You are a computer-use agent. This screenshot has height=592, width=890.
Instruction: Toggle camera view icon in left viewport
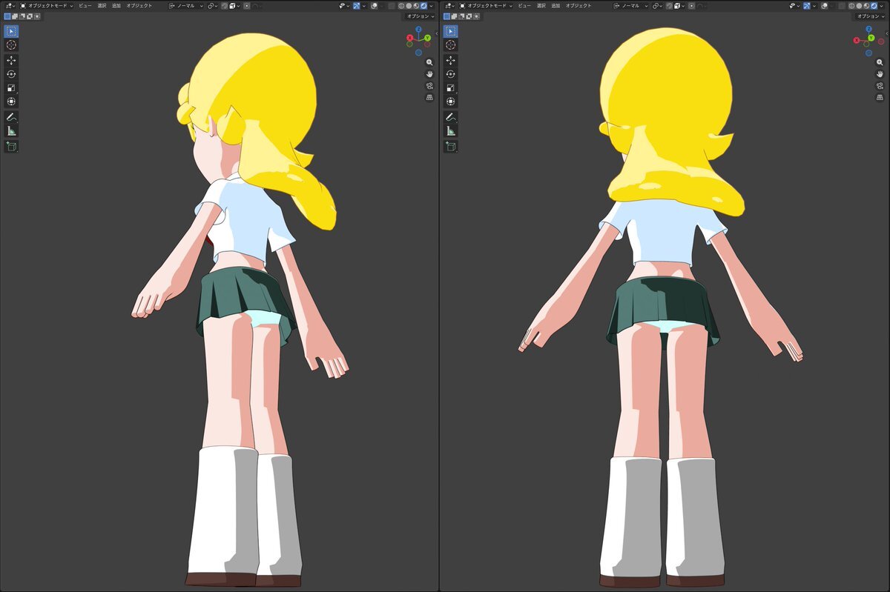pos(429,86)
